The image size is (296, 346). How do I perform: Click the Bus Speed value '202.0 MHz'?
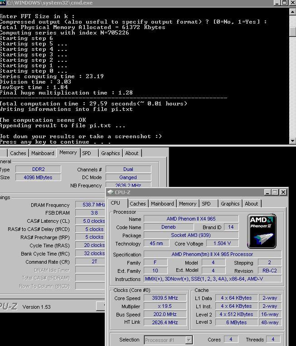(165, 314)
